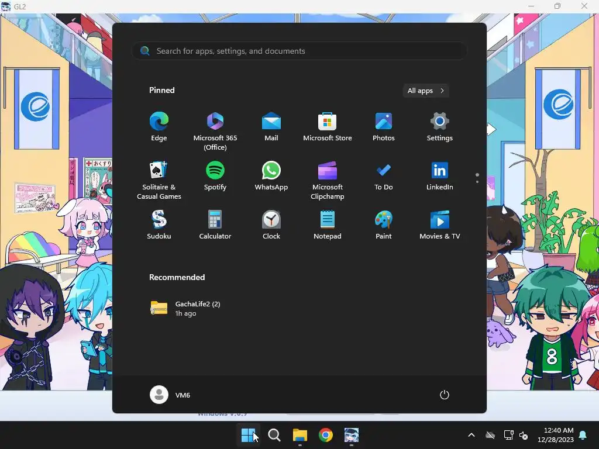Expand the All apps list
Image resolution: width=599 pixels, height=449 pixels.
click(x=426, y=91)
